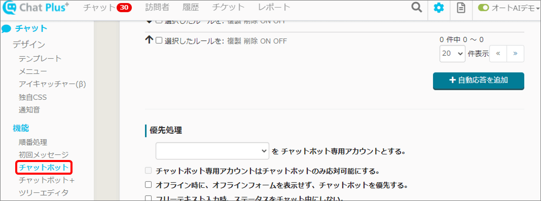
Task: Click the チャット speech bubble icon in sidebar
Action: pyautogui.click(x=7, y=29)
